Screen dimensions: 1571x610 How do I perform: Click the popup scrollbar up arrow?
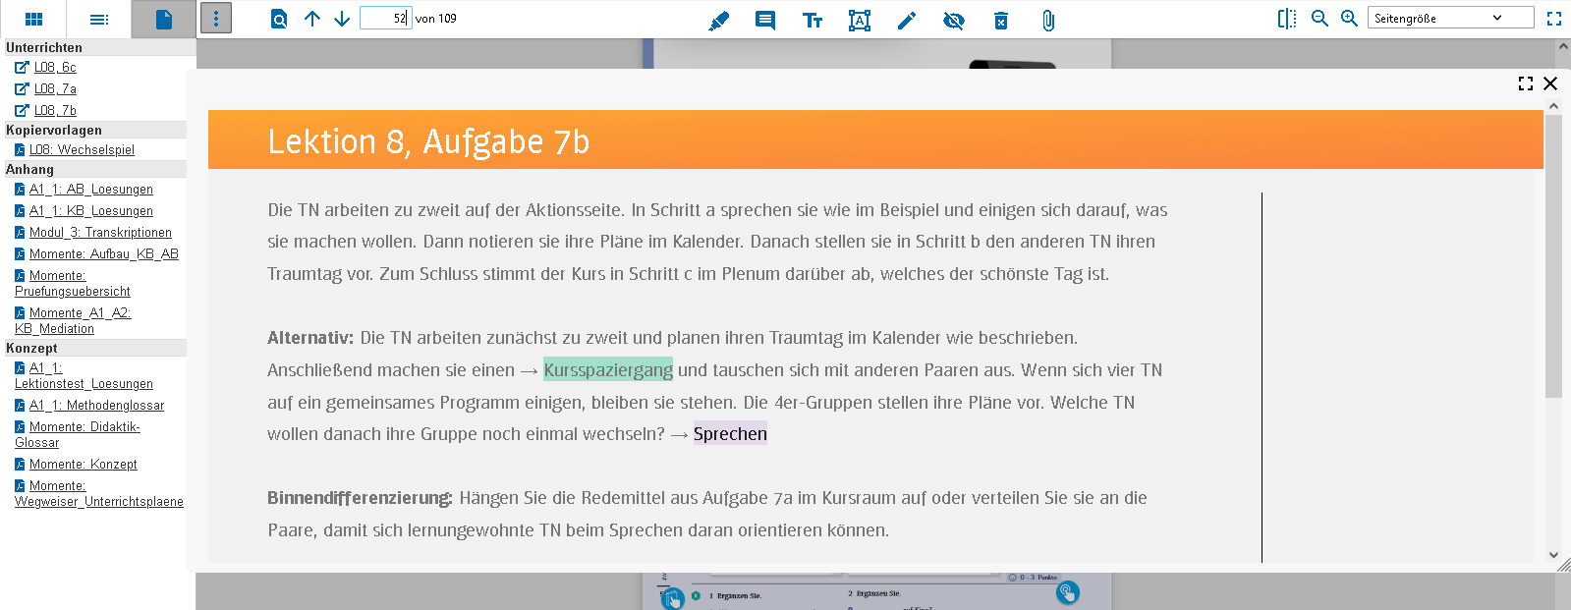[x=1553, y=106]
